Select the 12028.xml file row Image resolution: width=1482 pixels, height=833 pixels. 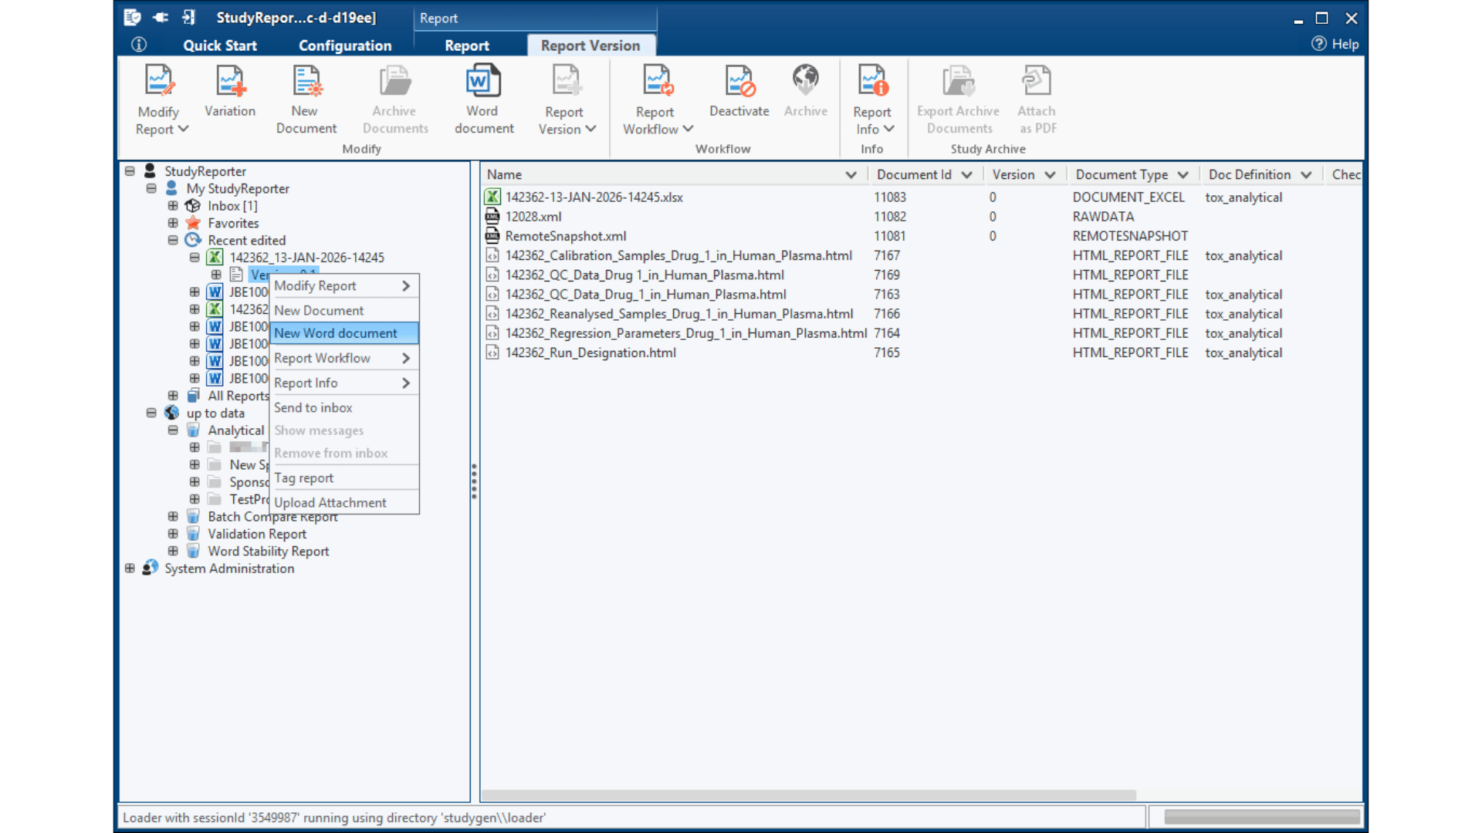point(533,217)
